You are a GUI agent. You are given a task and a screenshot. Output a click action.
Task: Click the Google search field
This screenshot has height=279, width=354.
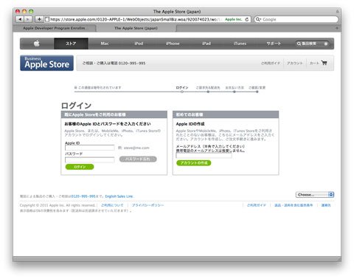click(296, 19)
